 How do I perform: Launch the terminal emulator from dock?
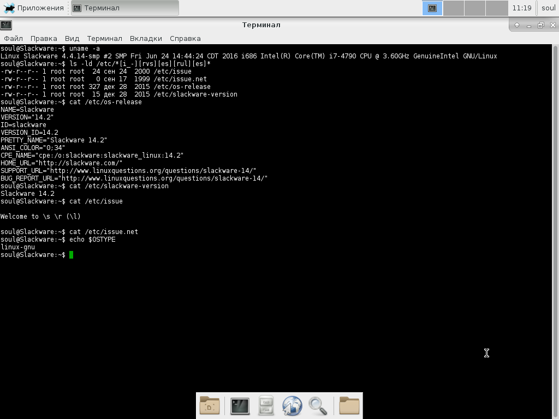coord(240,406)
